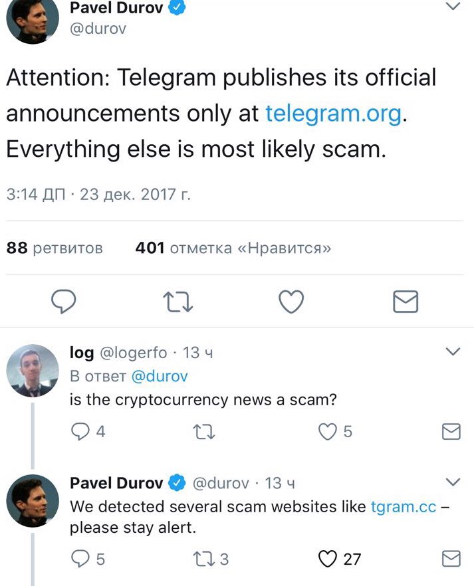The height and width of the screenshot is (586, 474).
Task: Send log's reply via message envelope
Action: tap(451, 432)
